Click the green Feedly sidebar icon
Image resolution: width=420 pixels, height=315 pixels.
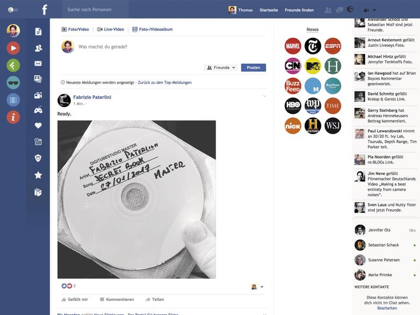(x=13, y=65)
